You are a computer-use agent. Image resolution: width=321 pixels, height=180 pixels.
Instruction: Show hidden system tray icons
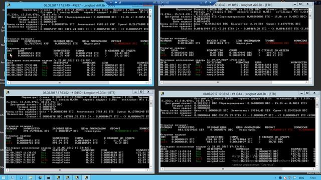275,178
